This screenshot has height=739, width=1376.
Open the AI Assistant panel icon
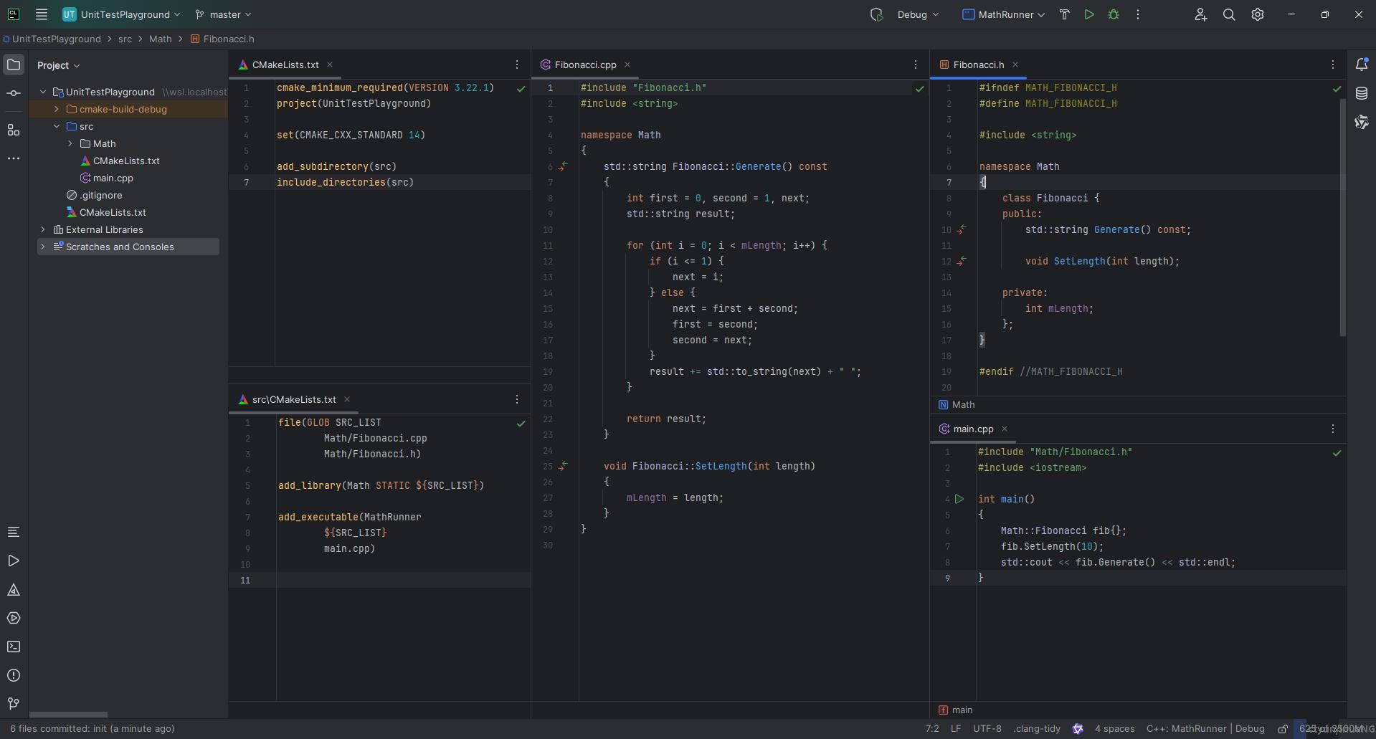click(x=1362, y=122)
